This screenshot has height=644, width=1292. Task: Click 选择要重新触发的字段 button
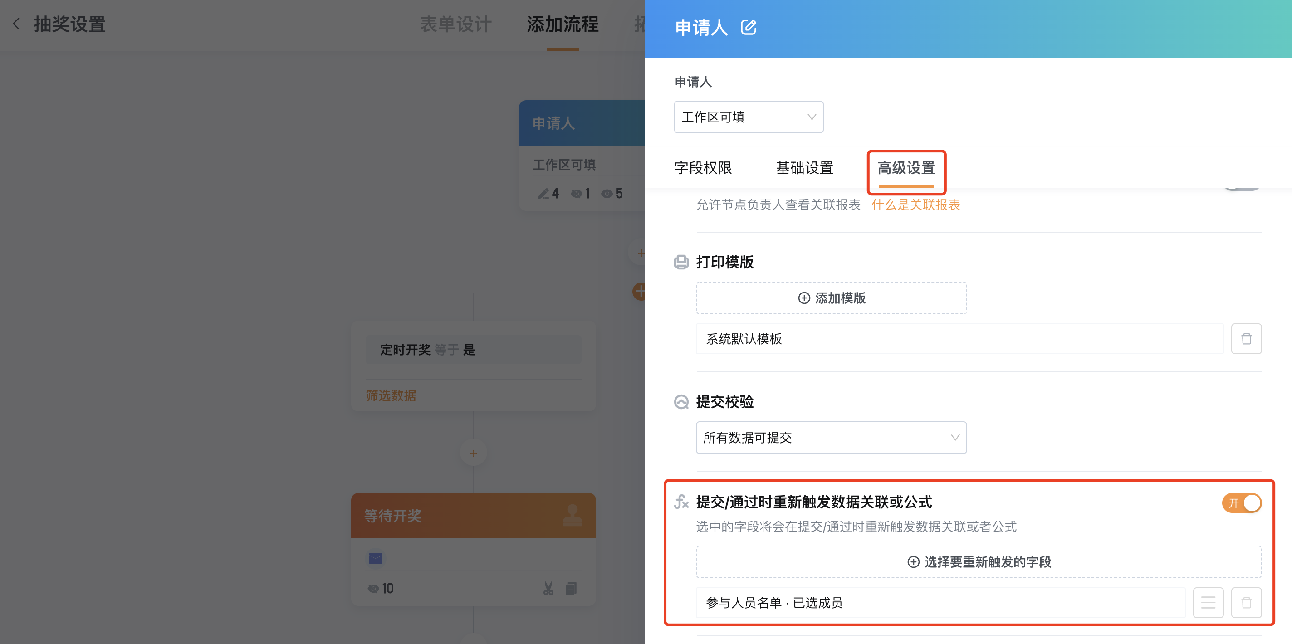tap(979, 562)
